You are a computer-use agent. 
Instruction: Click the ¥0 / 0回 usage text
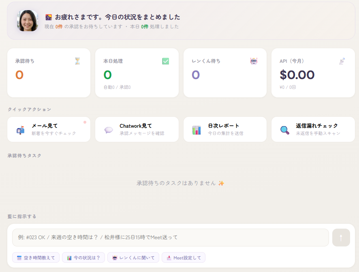288,87
